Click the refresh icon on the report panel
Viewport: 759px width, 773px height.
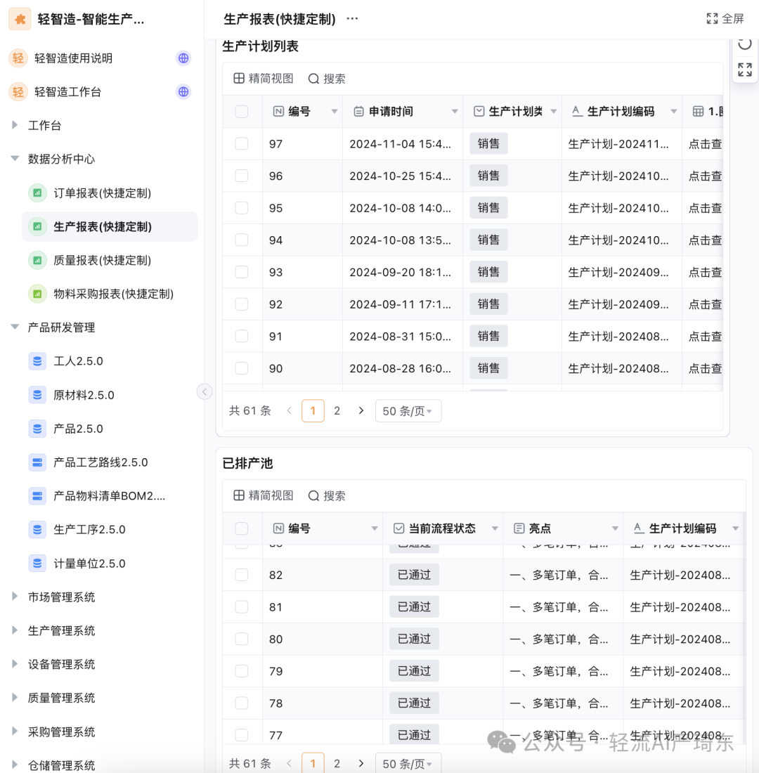[744, 43]
